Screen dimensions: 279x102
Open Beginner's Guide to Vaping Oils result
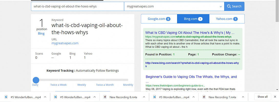191,77
